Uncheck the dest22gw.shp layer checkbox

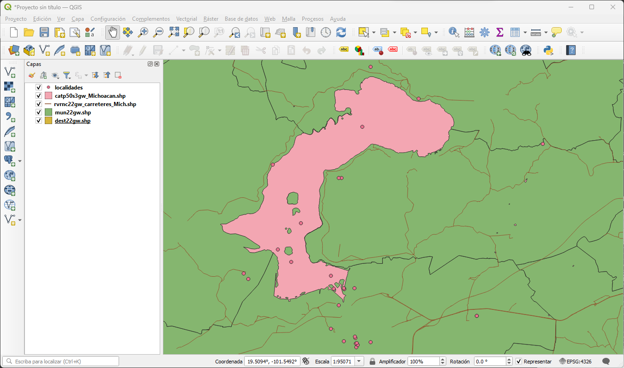(x=39, y=121)
